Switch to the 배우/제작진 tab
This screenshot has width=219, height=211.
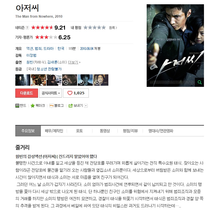(54, 131)
